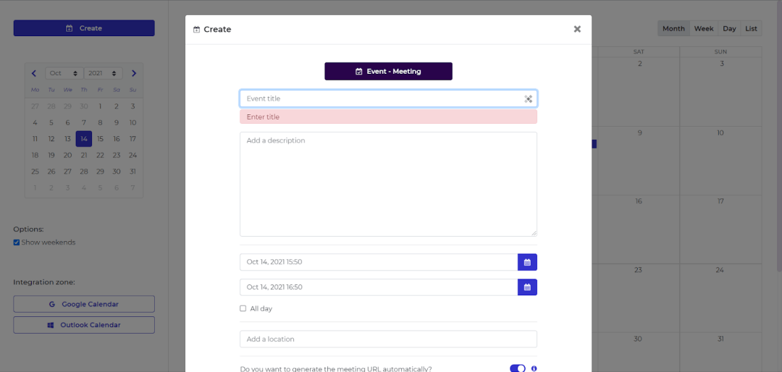Switch to the List view tab
Viewport: 782px width, 372px height.
751,28
